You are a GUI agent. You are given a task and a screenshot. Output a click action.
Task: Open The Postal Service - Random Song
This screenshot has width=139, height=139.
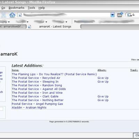click(37, 85)
